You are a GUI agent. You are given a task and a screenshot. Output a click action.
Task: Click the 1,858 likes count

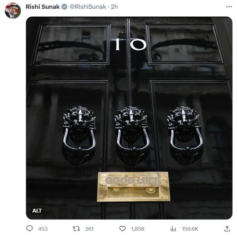tap(138, 229)
